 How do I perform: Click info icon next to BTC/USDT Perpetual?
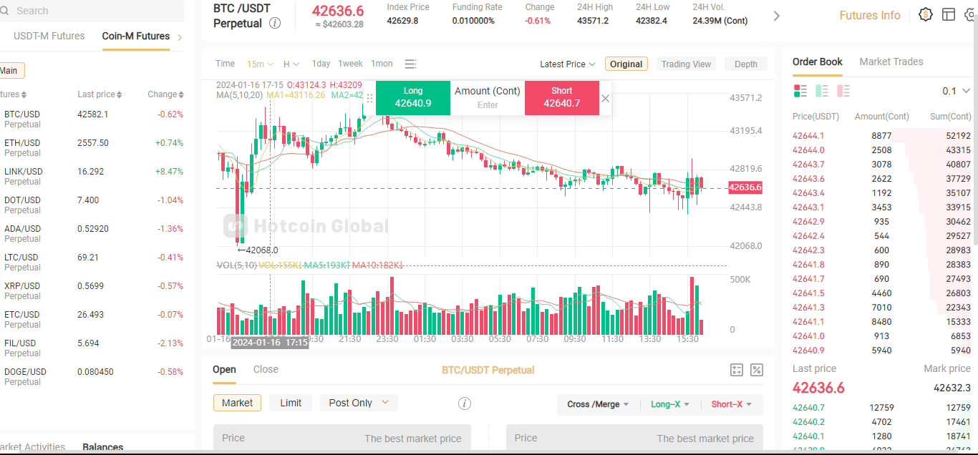275,23
